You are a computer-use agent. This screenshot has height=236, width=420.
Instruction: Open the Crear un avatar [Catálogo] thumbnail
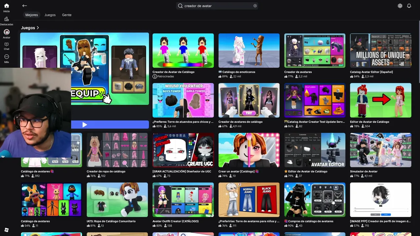click(249, 150)
